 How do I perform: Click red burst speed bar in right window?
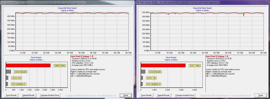point(163,65)
